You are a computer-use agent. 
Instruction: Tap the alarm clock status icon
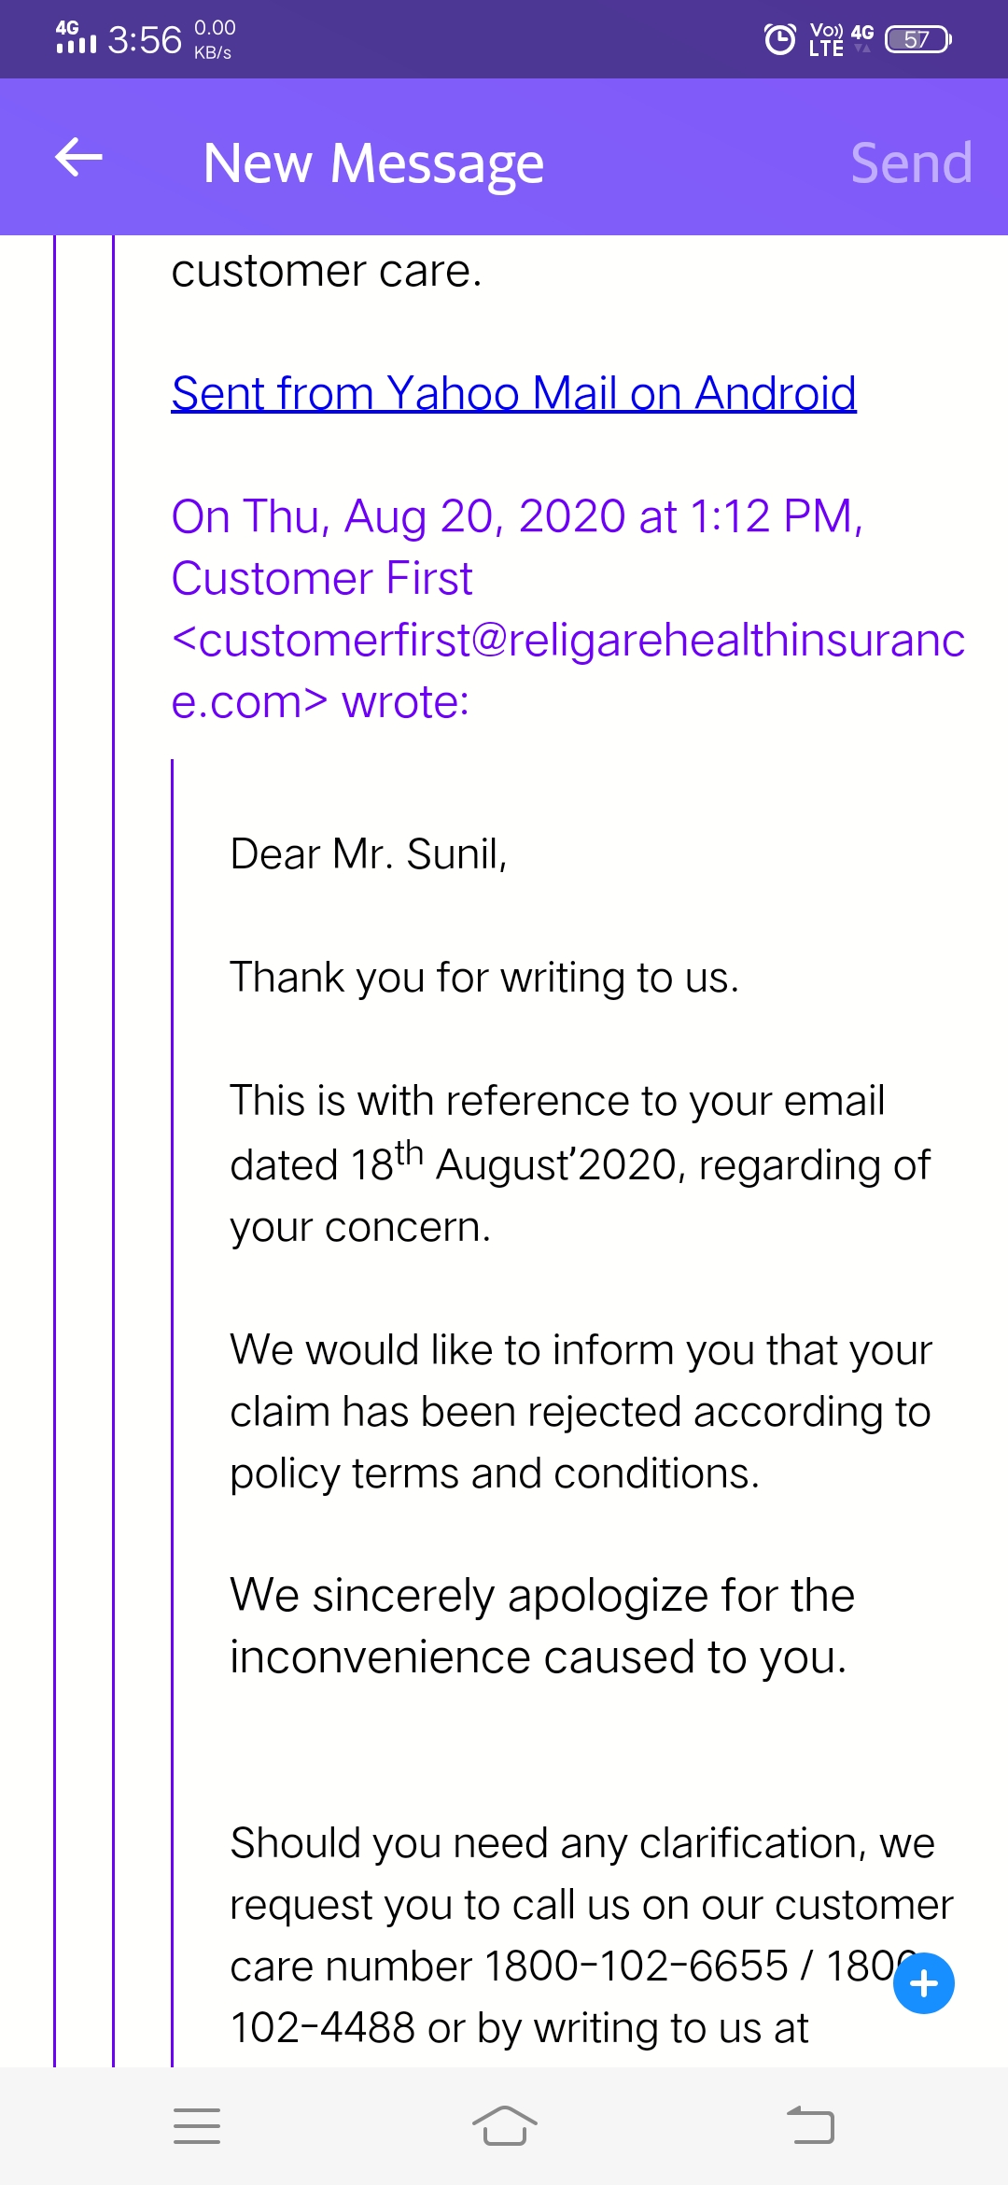point(779,39)
